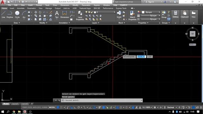Expand the Draw panel dropdown
203x114 pixels.
17,23
